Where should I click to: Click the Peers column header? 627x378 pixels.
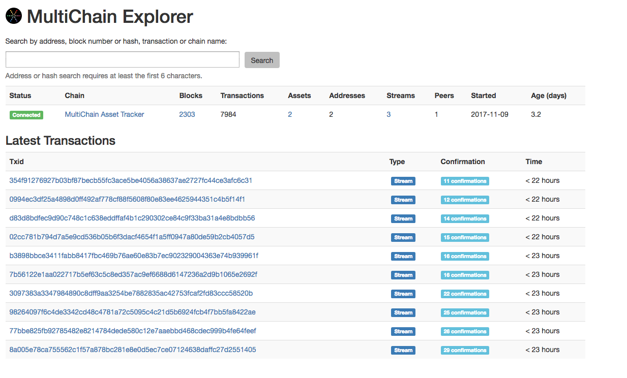pos(444,96)
